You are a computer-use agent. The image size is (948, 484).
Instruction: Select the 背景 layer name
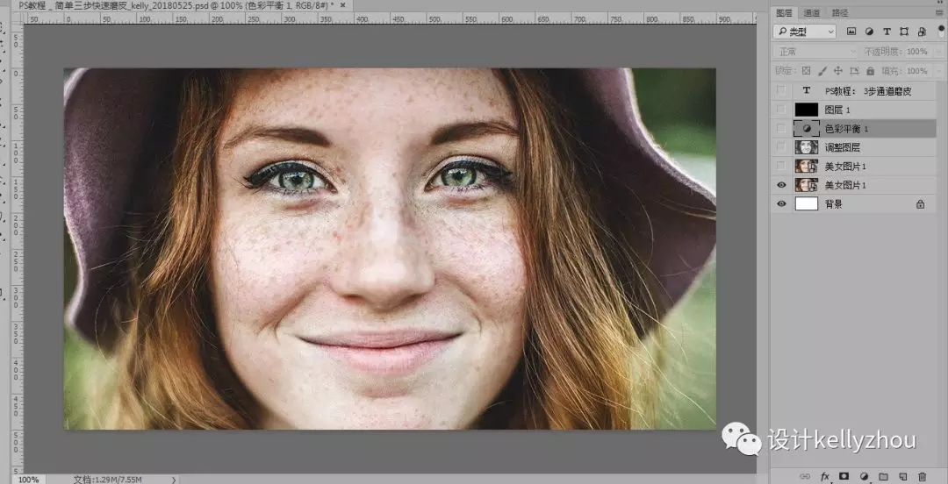click(834, 204)
